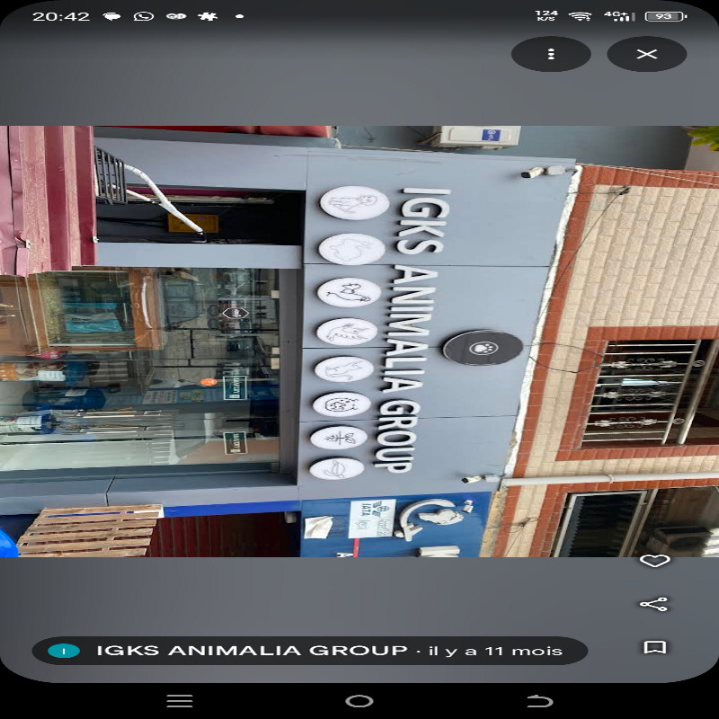Tap the 4G signal strength indicator
The image size is (719, 719).
point(619,16)
